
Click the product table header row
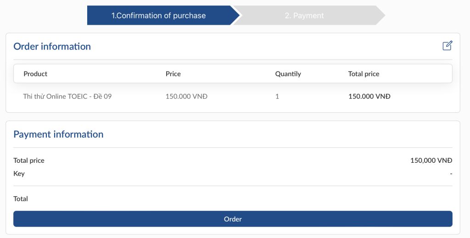(x=233, y=74)
